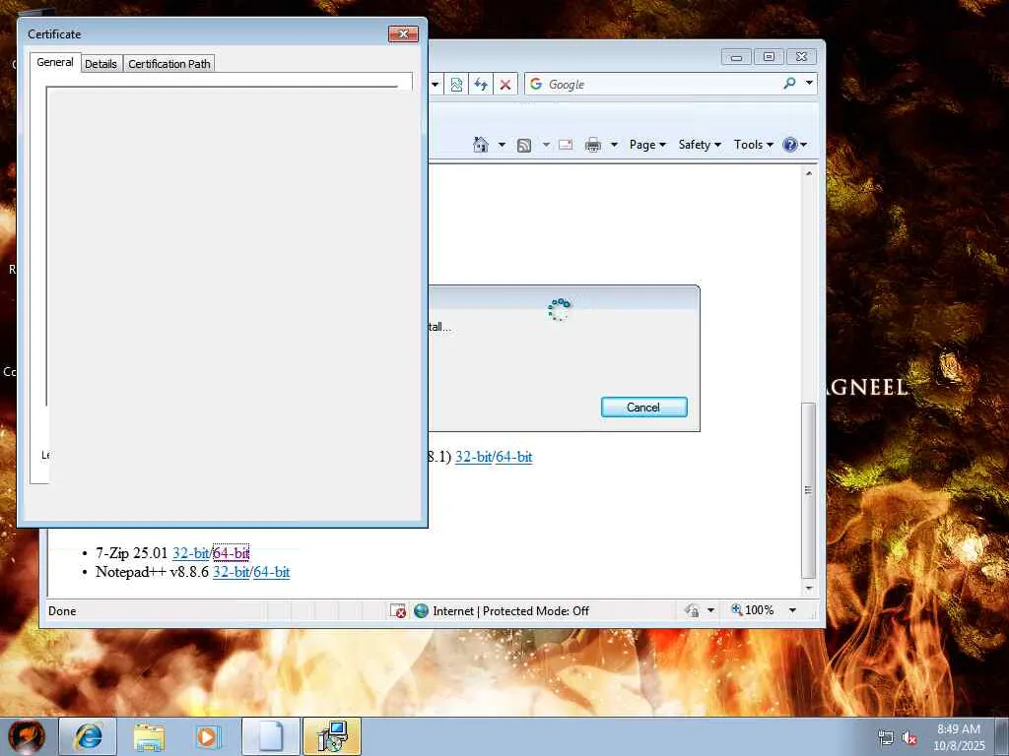Screen dimensions: 1009x756
Task: Open Internet Explorer from the taskbar
Action: [88, 736]
